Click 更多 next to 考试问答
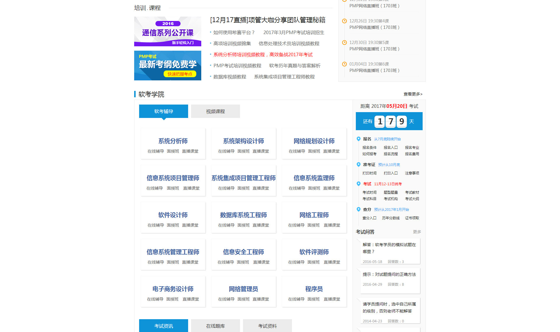 pos(417,232)
